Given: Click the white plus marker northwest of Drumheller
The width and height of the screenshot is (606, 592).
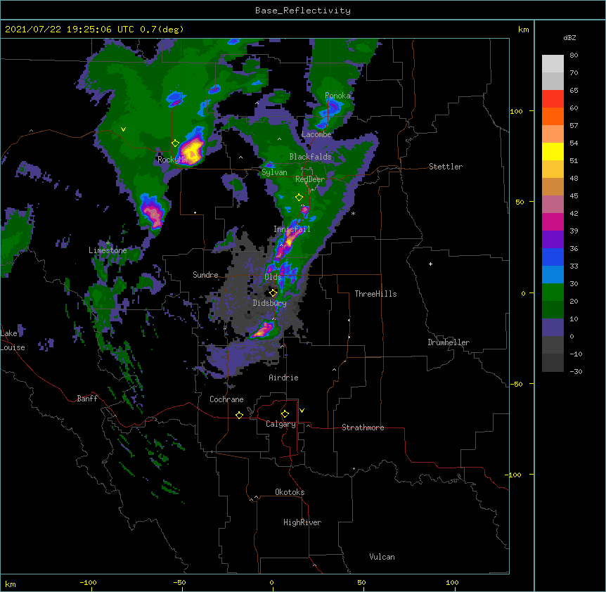Looking at the screenshot, I should (430, 264).
